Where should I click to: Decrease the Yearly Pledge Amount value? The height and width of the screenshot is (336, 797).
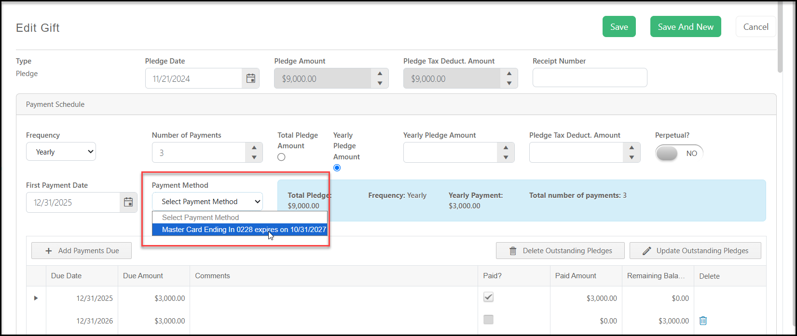pyautogui.click(x=506, y=157)
